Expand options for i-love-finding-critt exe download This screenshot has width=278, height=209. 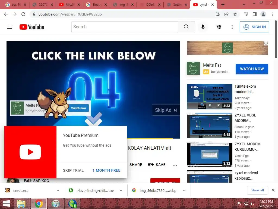(121, 190)
